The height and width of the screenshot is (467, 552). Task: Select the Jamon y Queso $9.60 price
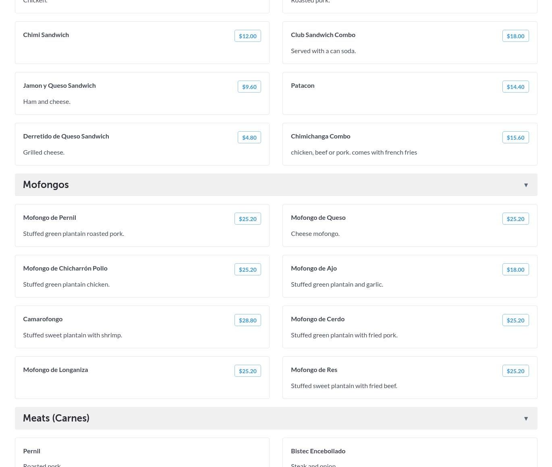click(249, 87)
